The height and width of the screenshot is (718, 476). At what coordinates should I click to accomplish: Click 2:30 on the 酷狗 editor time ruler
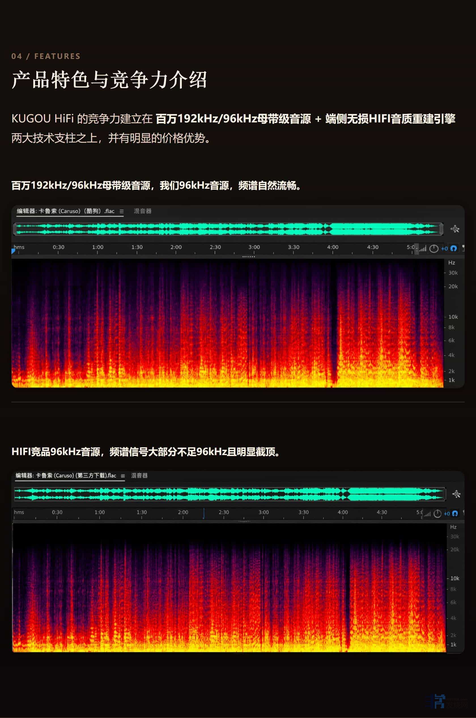[x=215, y=247]
